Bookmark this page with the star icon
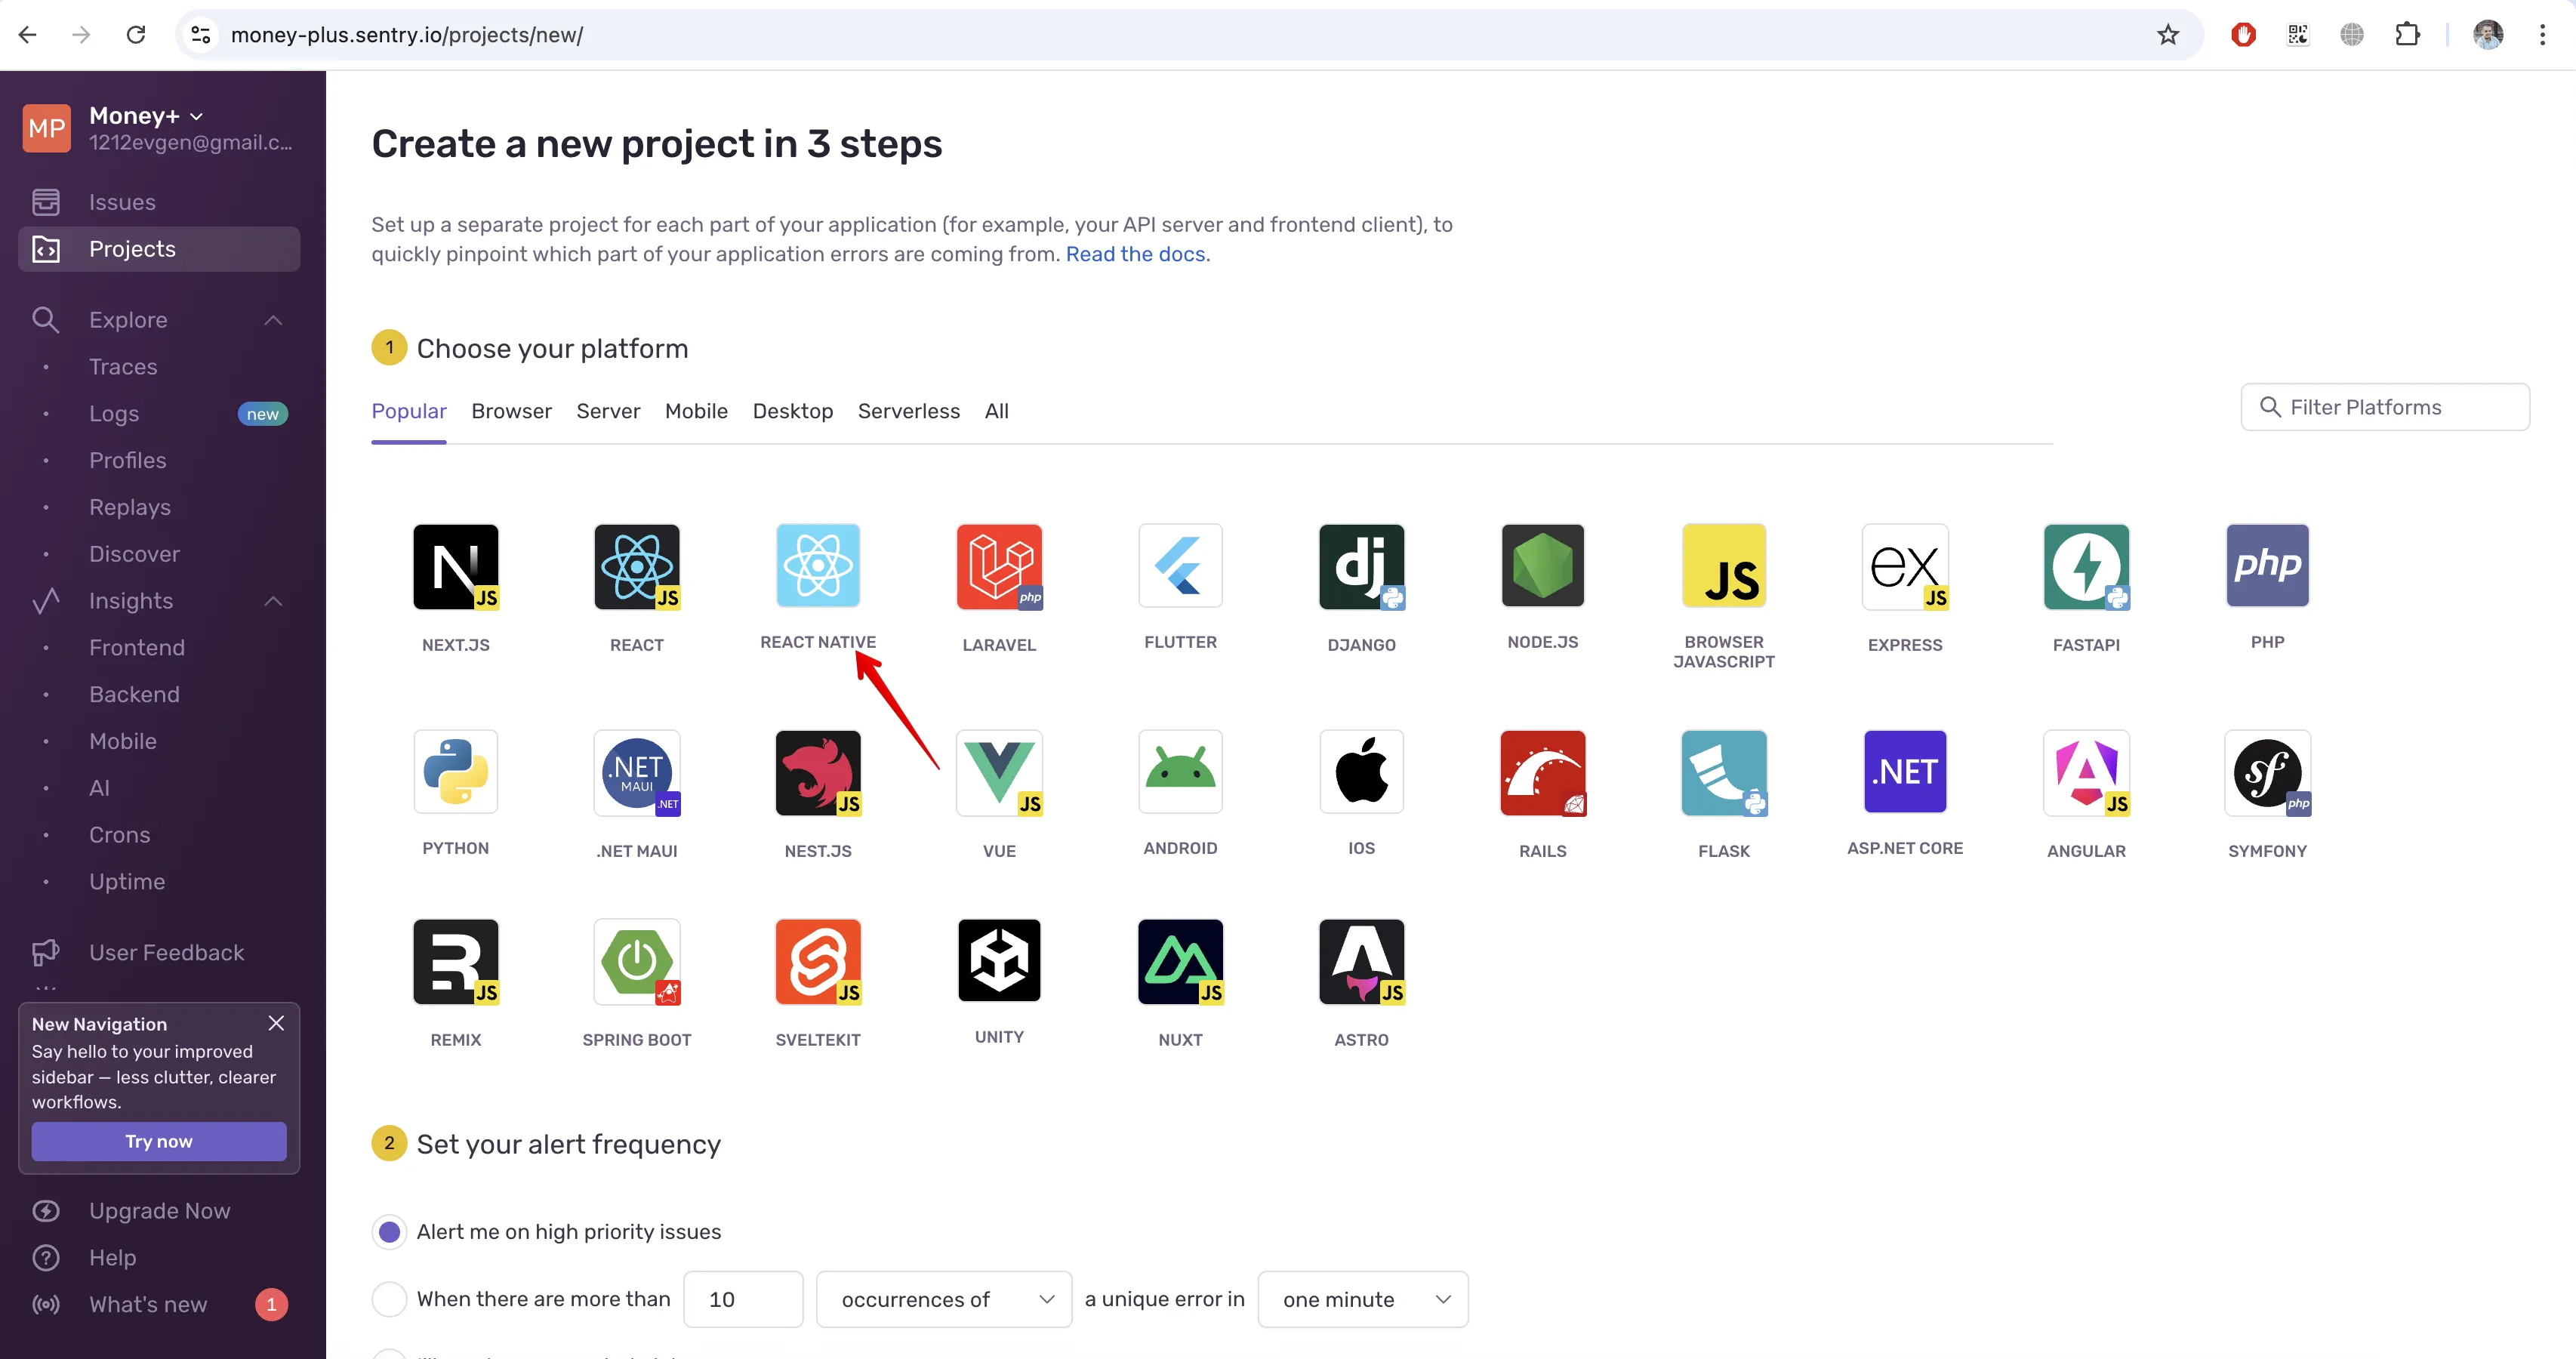Screen dimensions: 2576x1359 tap(2168, 35)
